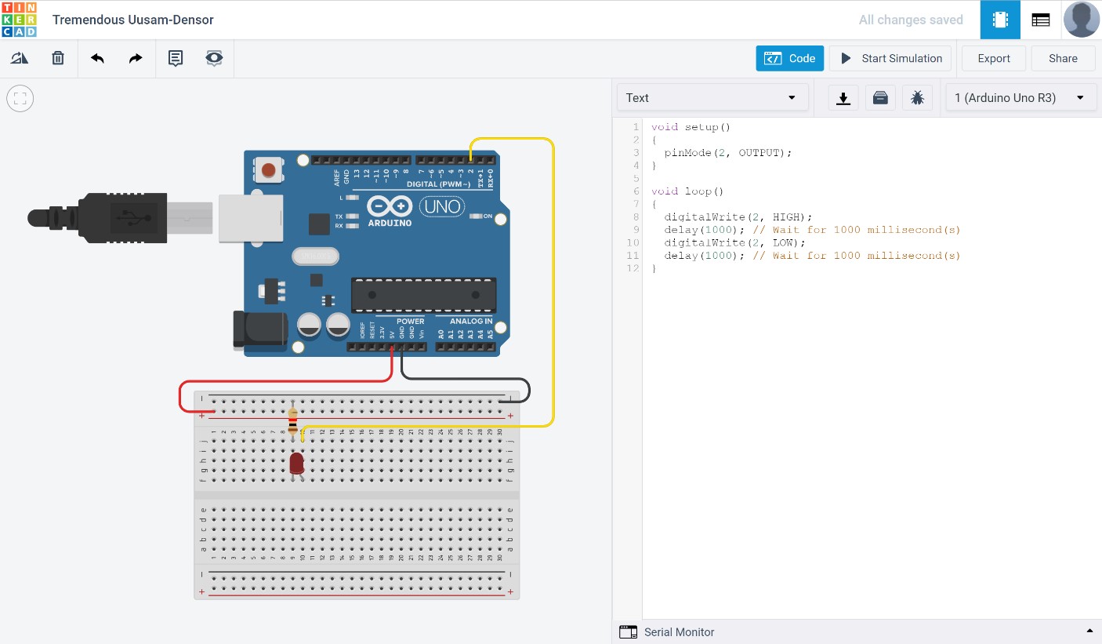The height and width of the screenshot is (644, 1102).
Task: Expand Serial Monitor with the up arrow
Action: [1089, 631]
